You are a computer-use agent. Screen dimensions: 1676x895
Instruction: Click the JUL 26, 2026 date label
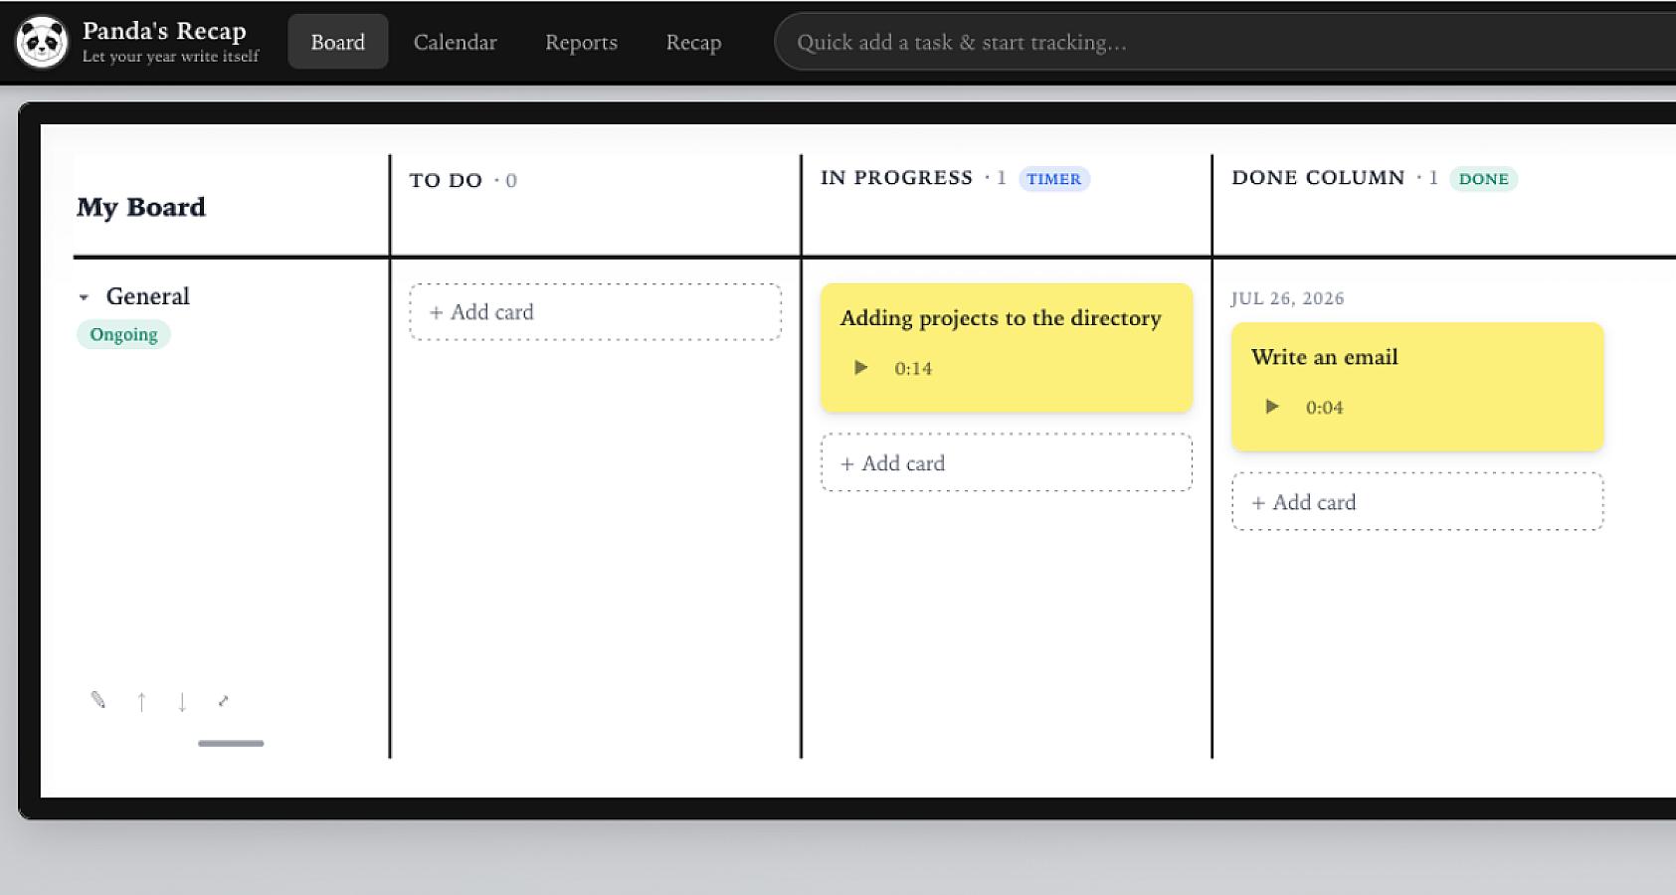point(1287,298)
